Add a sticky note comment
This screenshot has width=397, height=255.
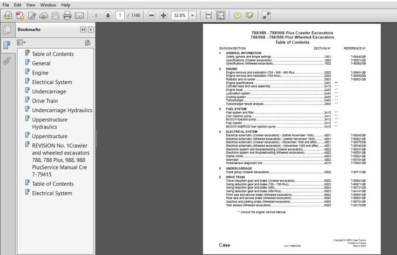tap(237, 16)
